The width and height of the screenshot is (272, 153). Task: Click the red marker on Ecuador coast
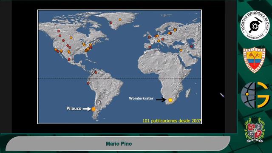pos(88,83)
